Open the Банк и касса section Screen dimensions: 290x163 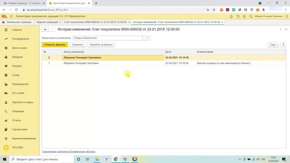click(x=19, y=48)
